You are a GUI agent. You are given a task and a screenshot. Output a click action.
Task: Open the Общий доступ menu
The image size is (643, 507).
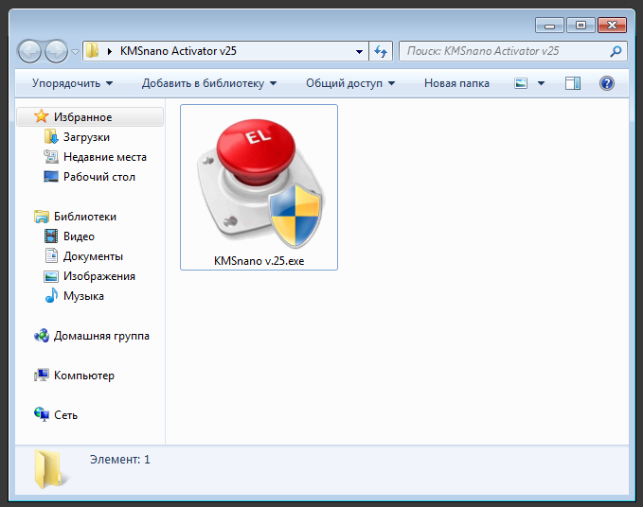(x=349, y=83)
